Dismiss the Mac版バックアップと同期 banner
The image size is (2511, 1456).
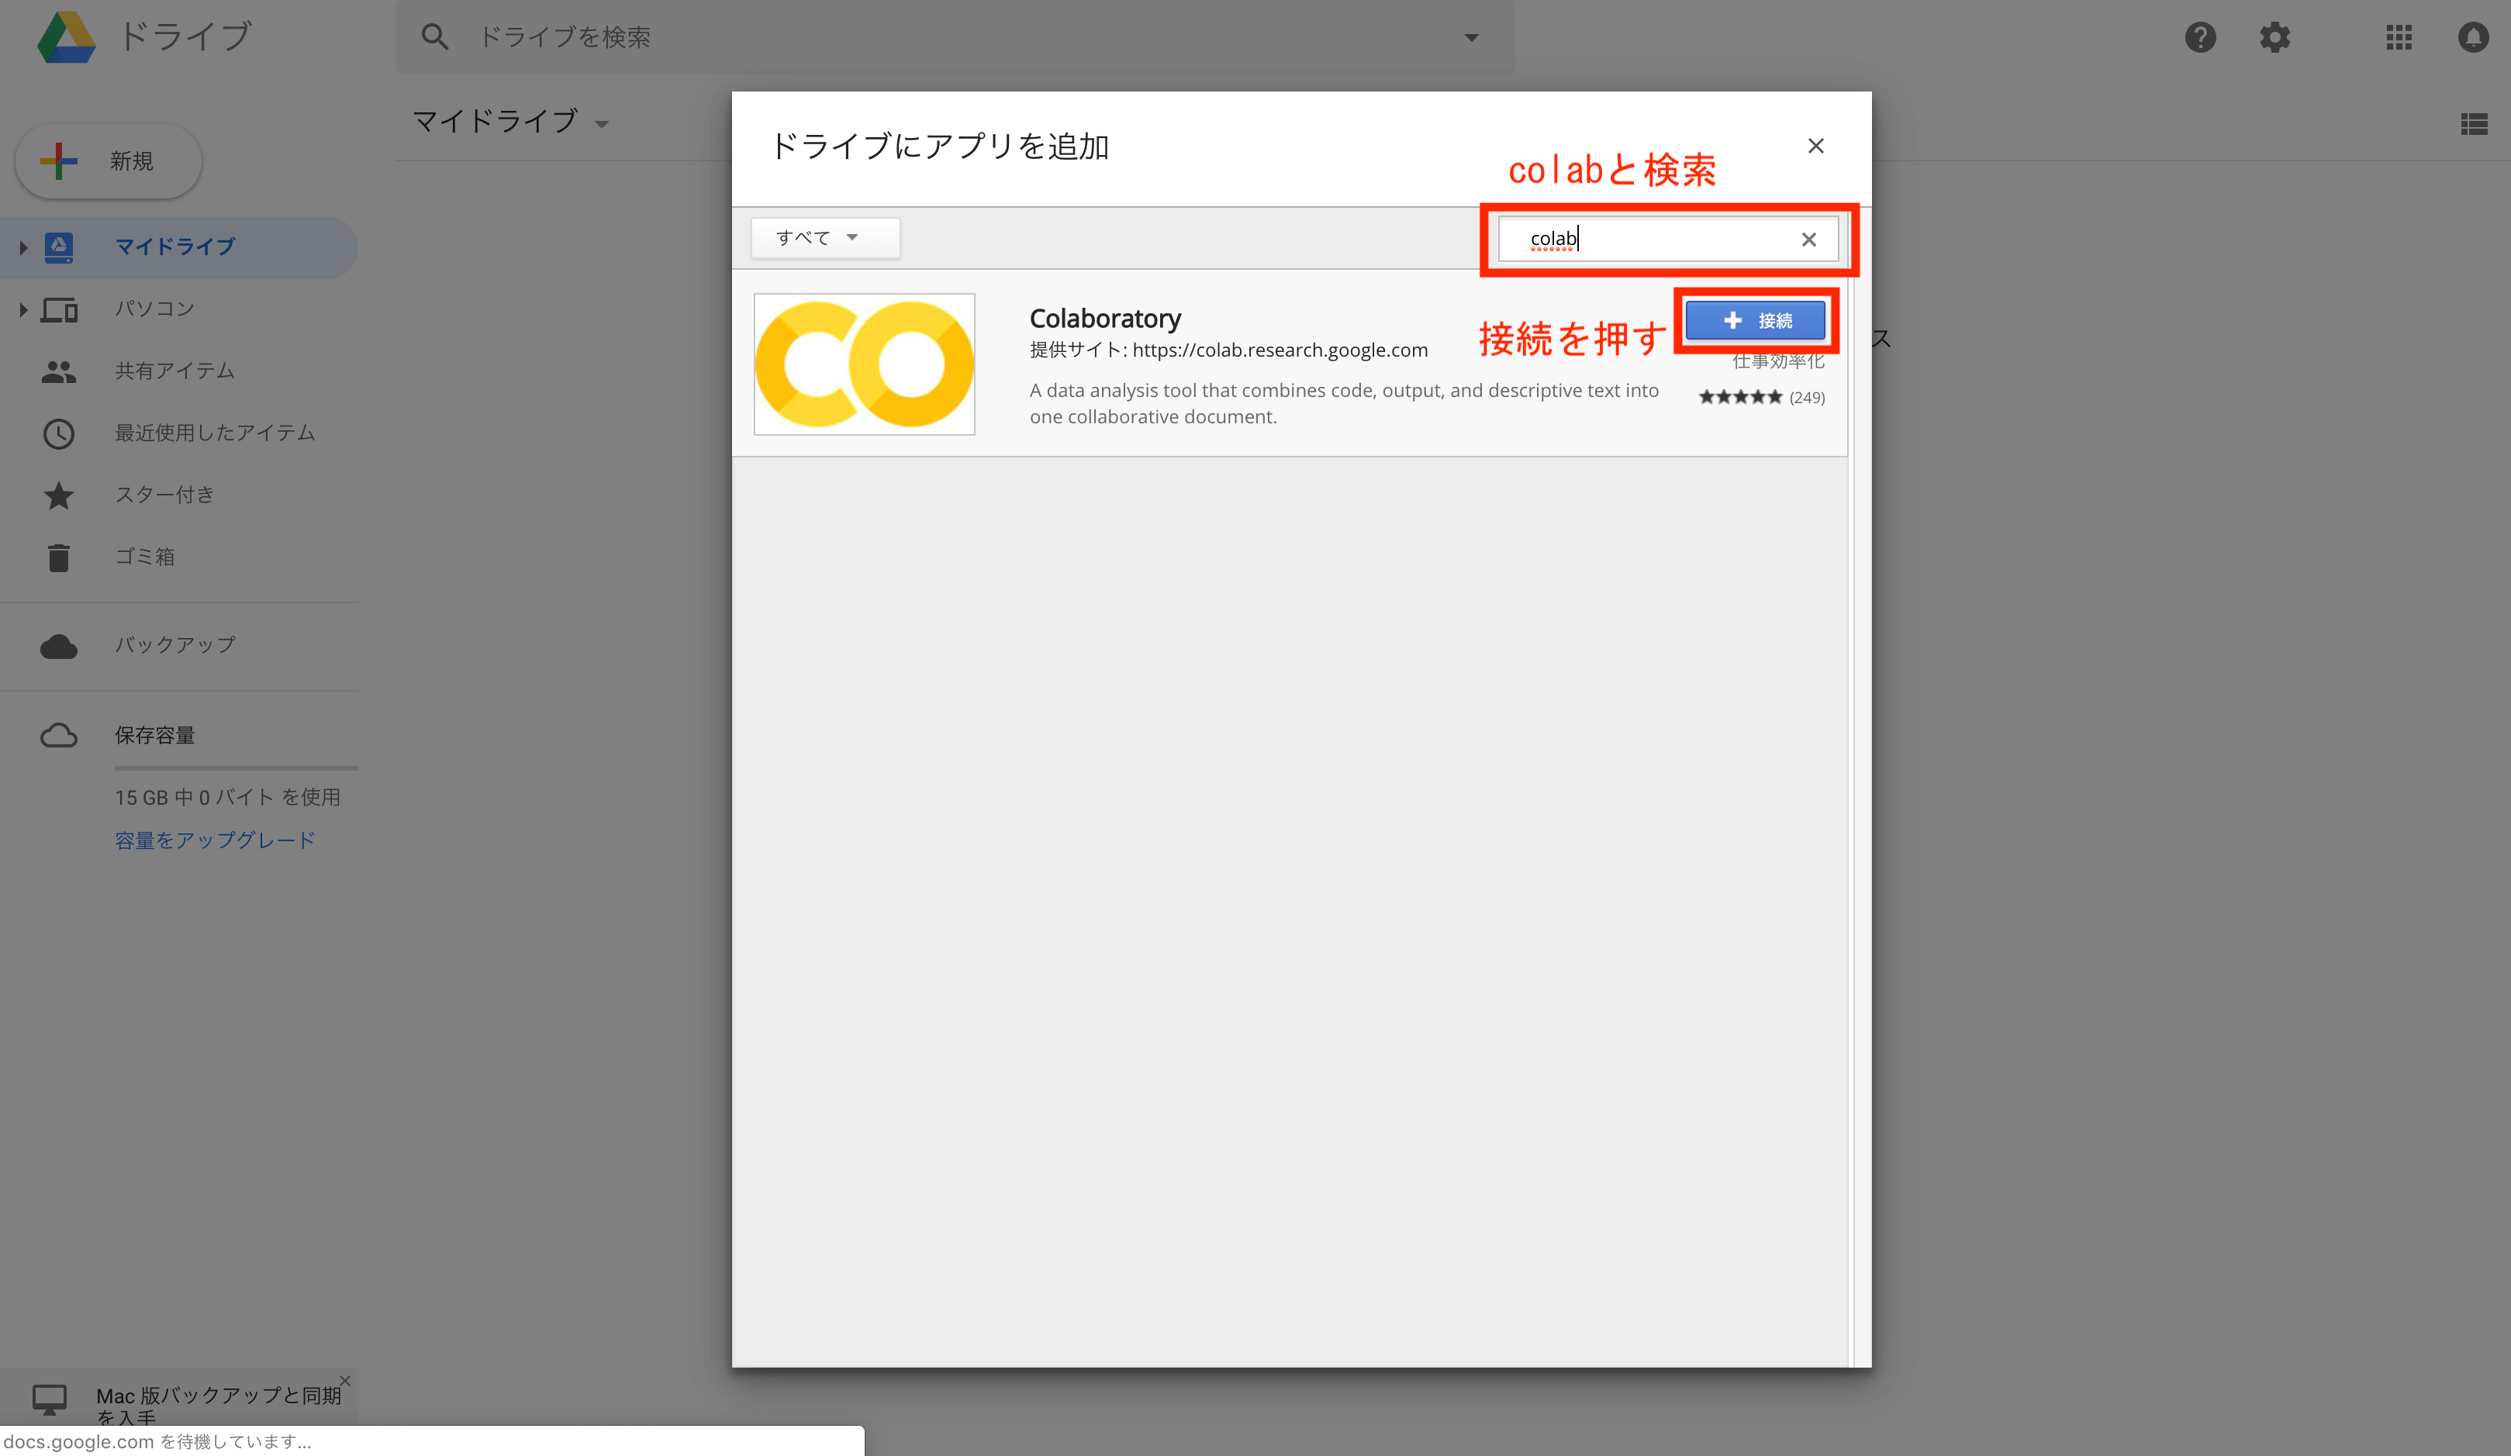click(345, 1380)
